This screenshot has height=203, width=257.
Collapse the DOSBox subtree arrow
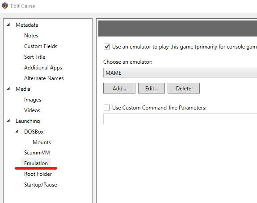[17, 131]
